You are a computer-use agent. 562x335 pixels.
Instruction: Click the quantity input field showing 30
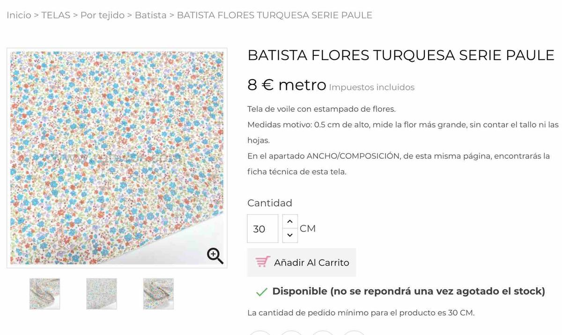[263, 229]
